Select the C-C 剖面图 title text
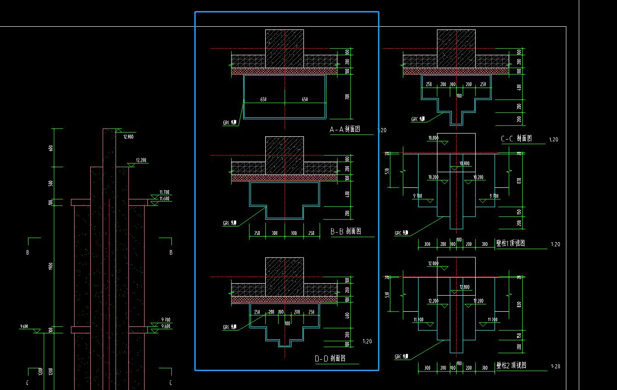 pyautogui.click(x=517, y=138)
